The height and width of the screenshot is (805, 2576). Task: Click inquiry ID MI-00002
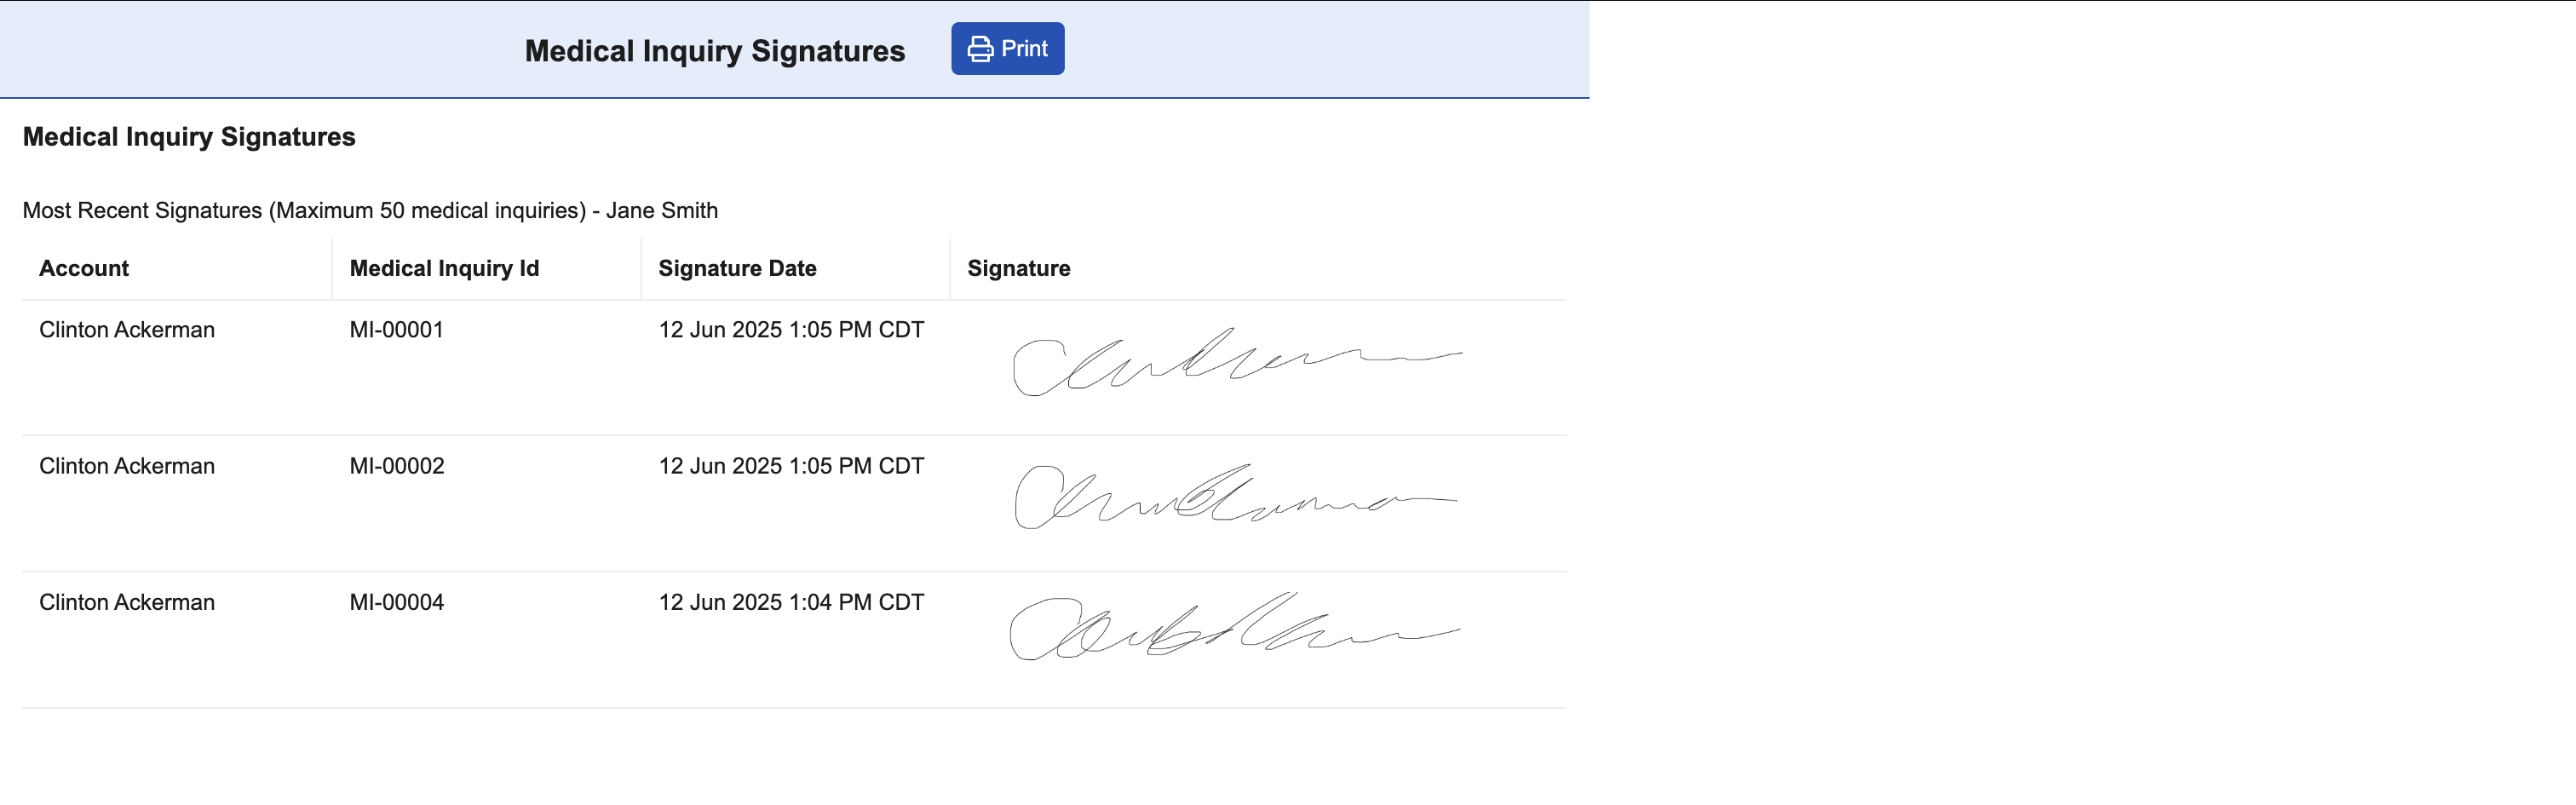click(x=396, y=466)
